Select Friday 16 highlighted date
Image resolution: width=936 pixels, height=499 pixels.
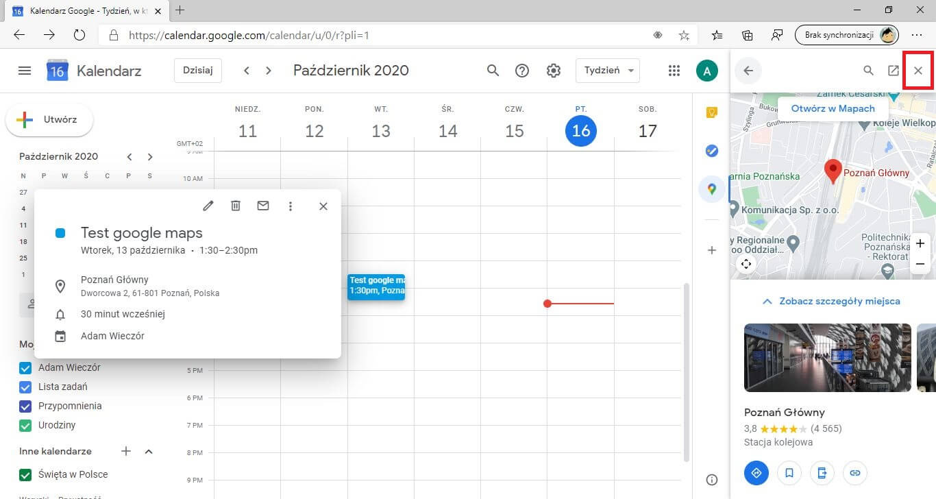(x=581, y=130)
